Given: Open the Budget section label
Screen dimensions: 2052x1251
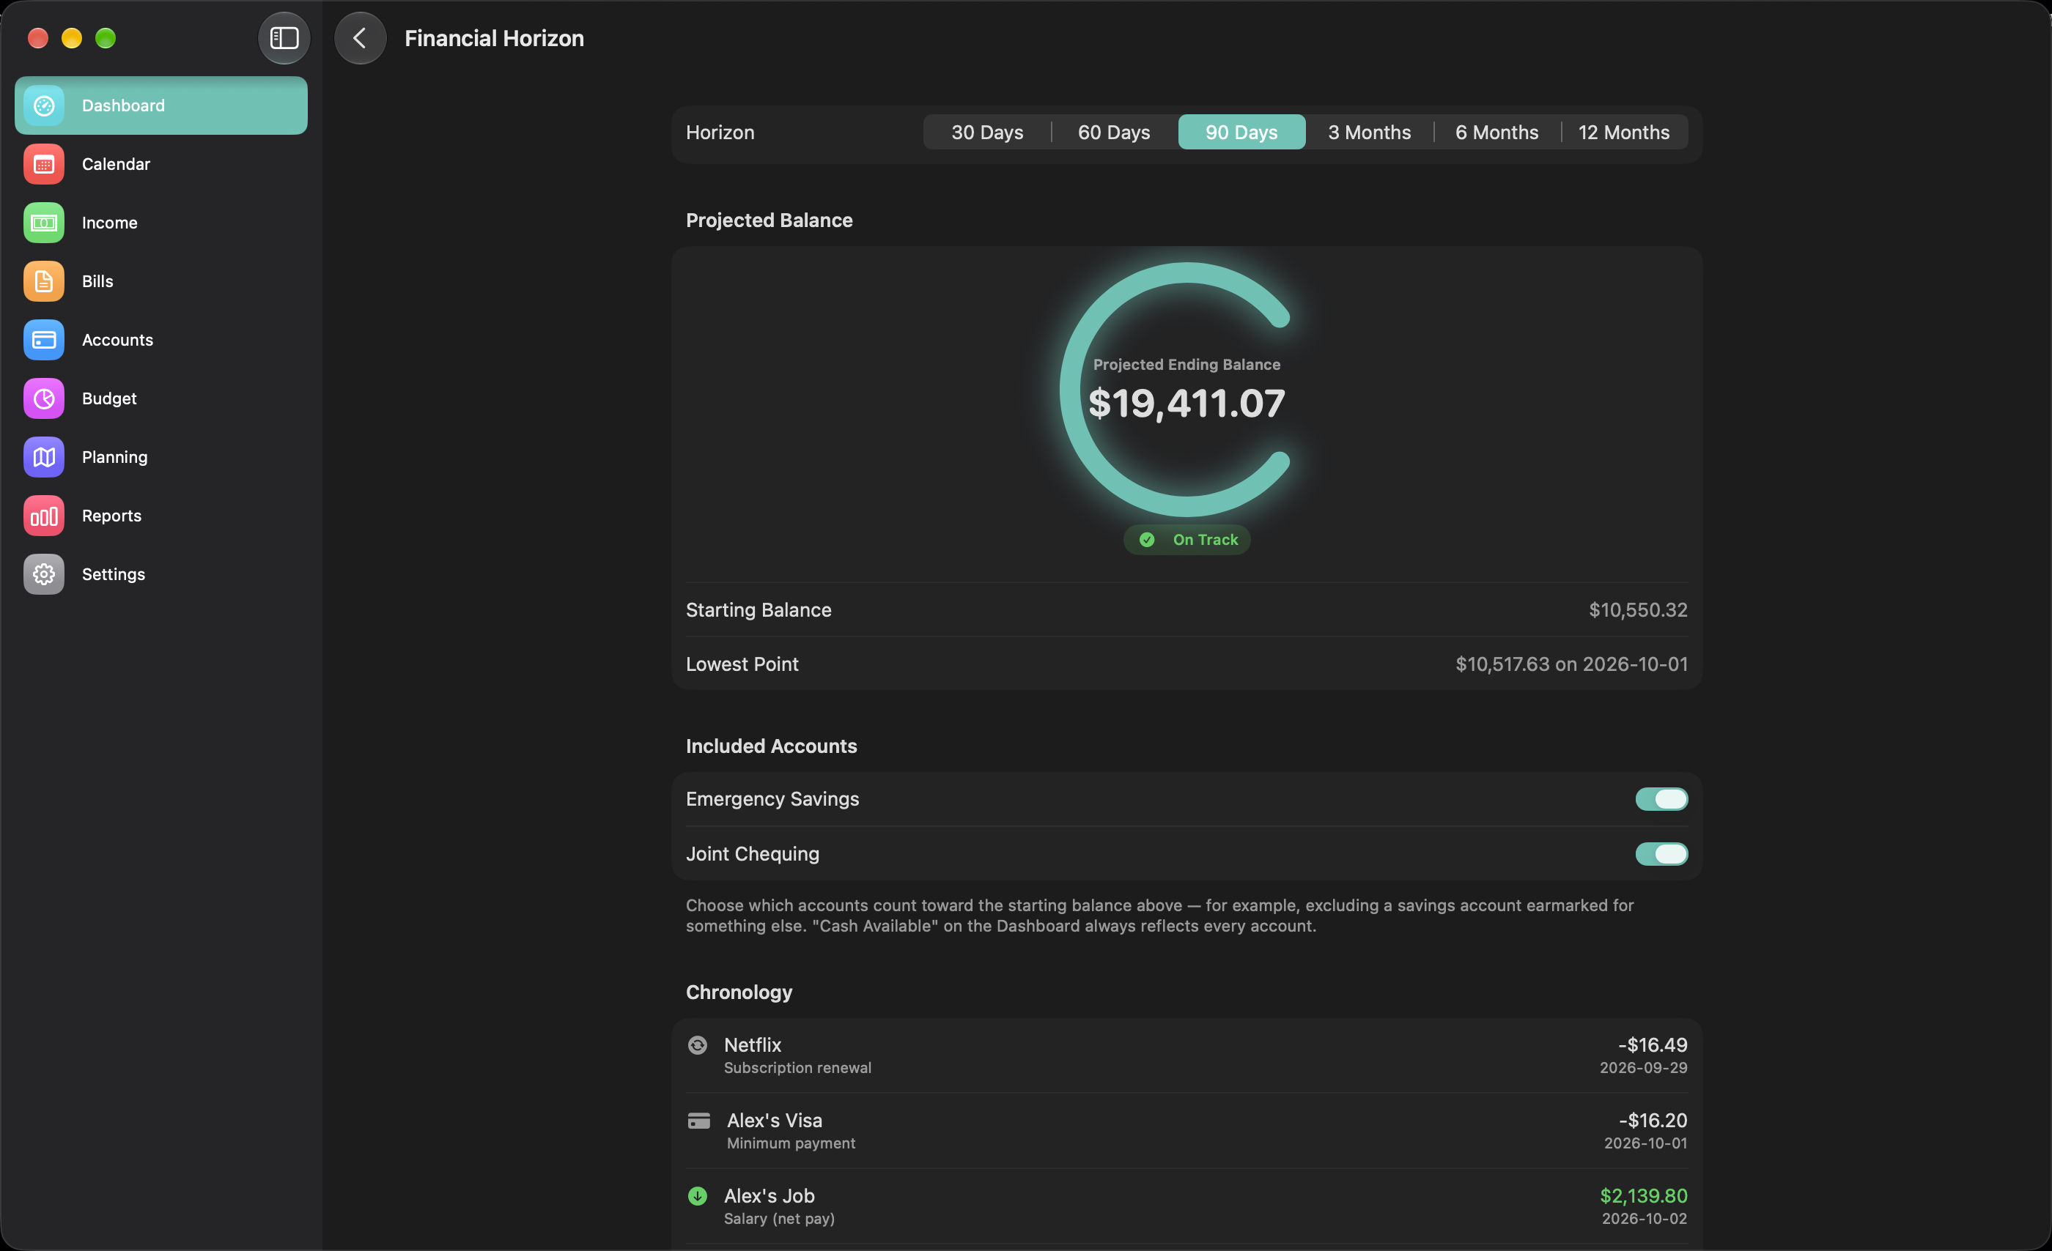Looking at the screenshot, I should 109,398.
